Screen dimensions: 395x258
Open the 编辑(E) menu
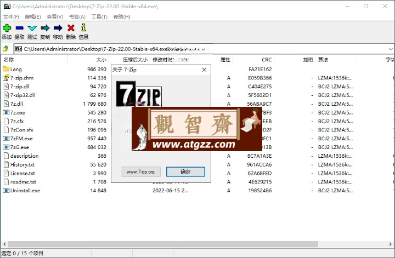(x=33, y=17)
